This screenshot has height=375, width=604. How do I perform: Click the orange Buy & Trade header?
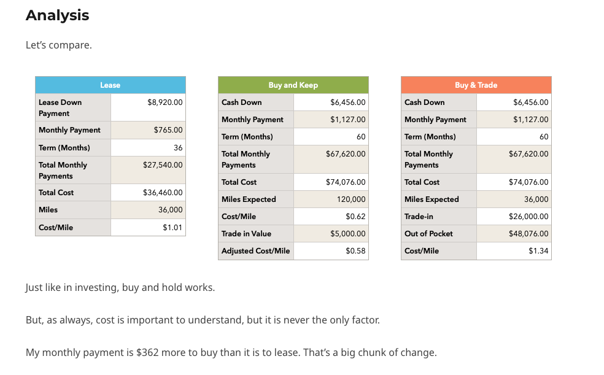click(476, 85)
